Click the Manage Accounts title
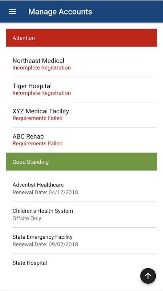 pos(60,12)
